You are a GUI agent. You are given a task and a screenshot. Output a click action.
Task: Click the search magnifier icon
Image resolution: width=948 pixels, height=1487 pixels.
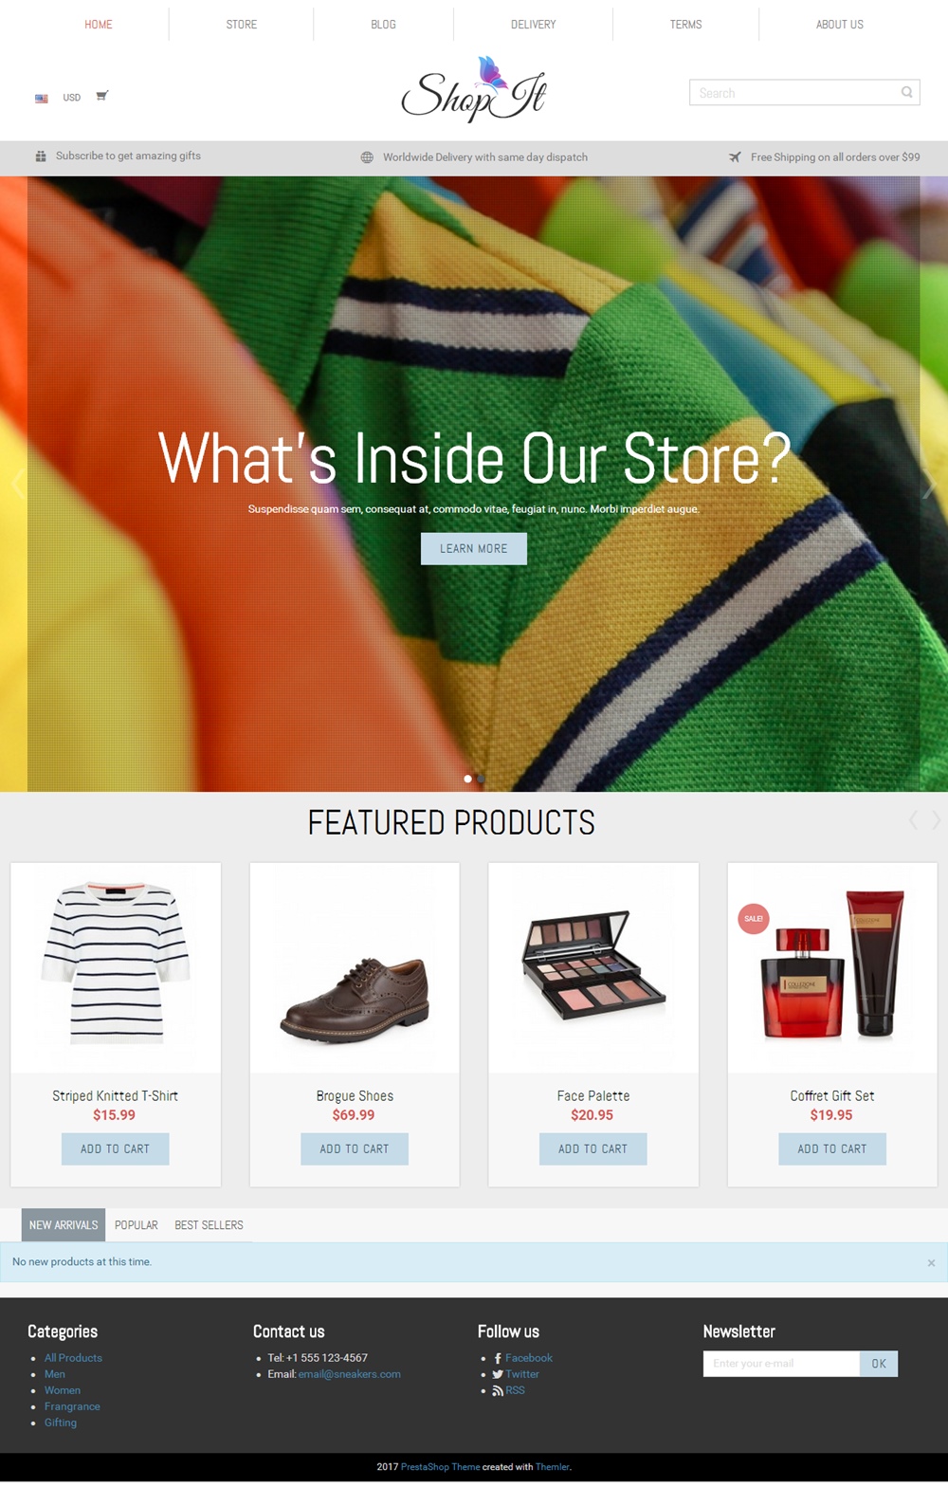(x=906, y=92)
